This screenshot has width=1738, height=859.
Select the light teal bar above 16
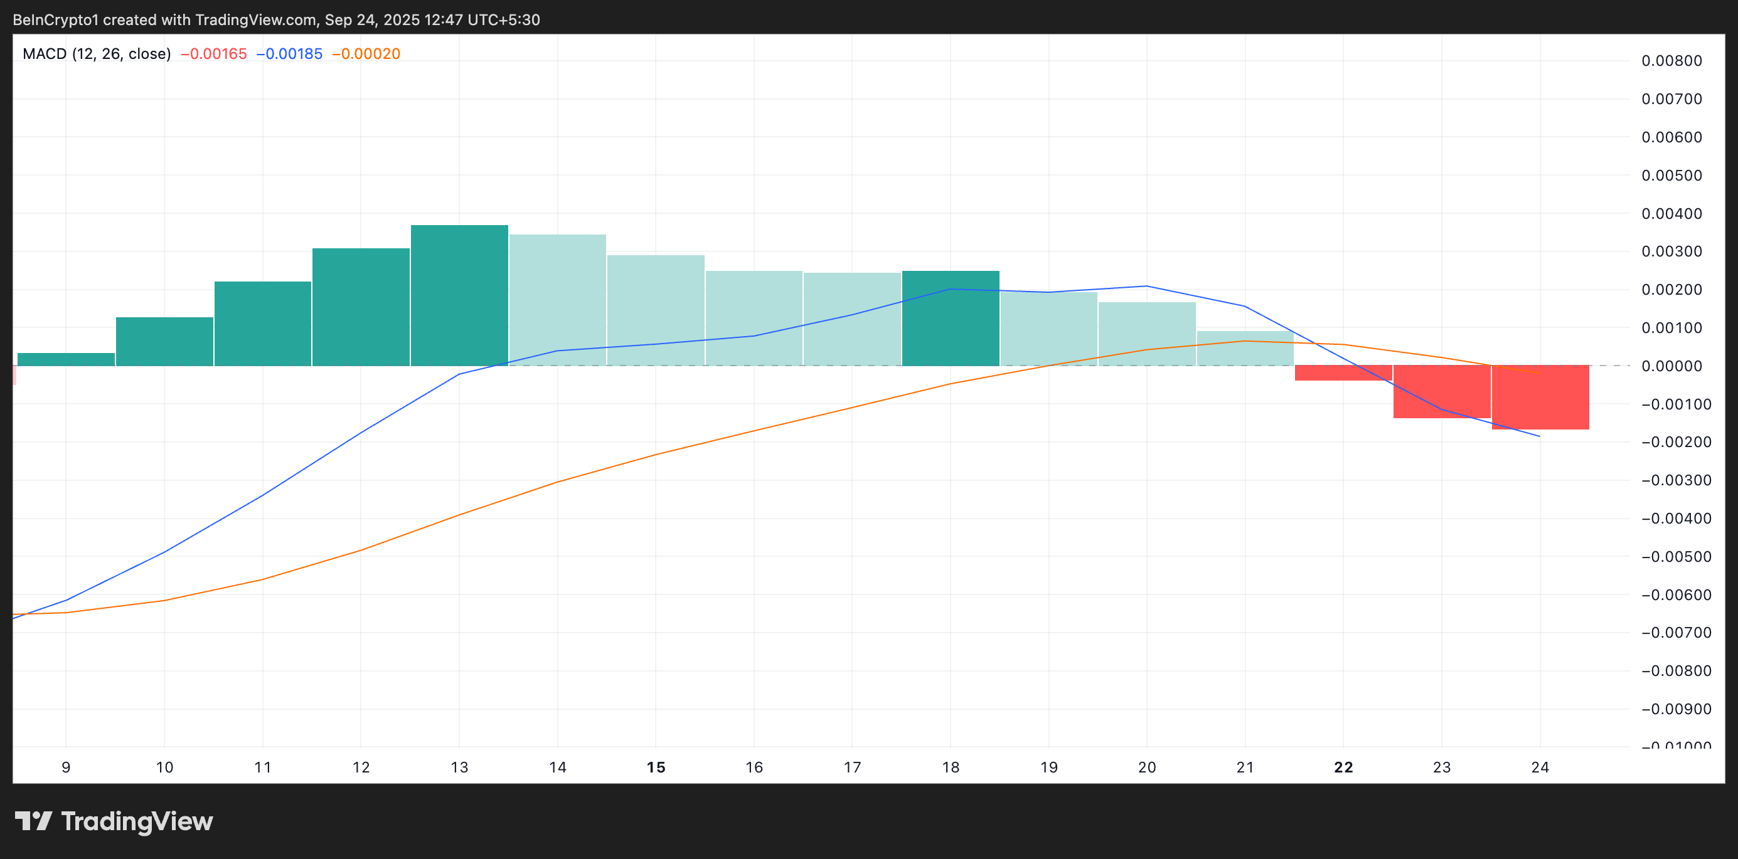coord(754,317)
